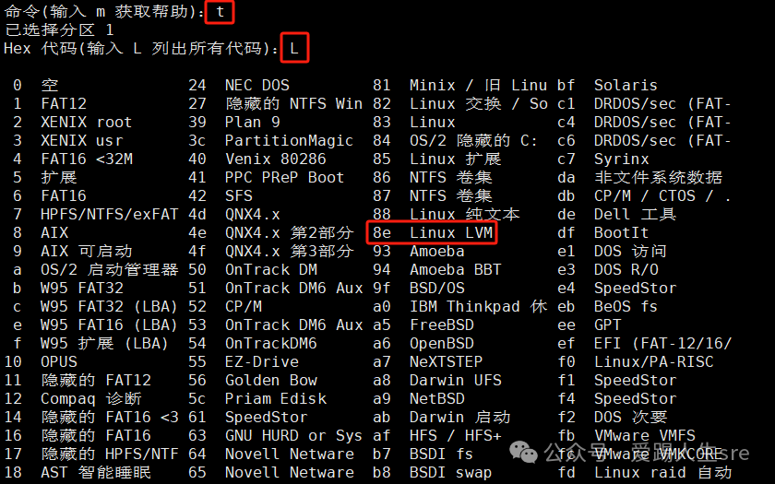The width and height of the screenshot is (775, 484).
Task: Select the "Compaq 诊断" entry
Action: [91, 398]
